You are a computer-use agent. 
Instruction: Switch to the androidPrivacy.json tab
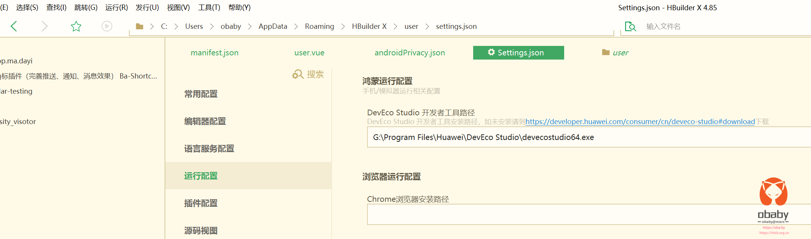[x=409, y=53]
